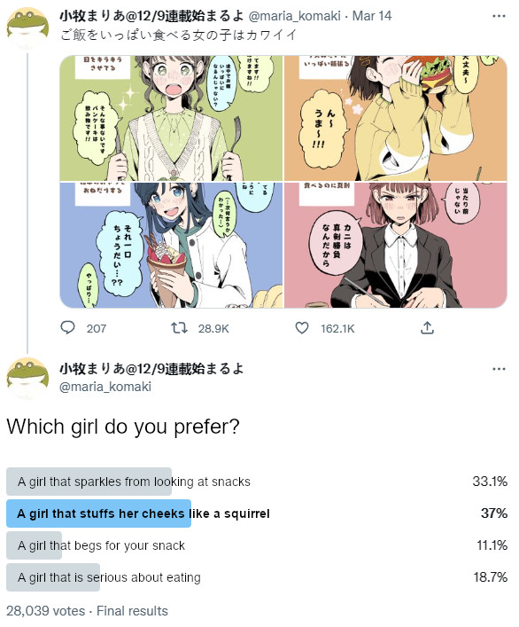Click the Mar 14 timestamp
Image resolution: width=519 pixels, height=627 pixels.
coord(372,16)
